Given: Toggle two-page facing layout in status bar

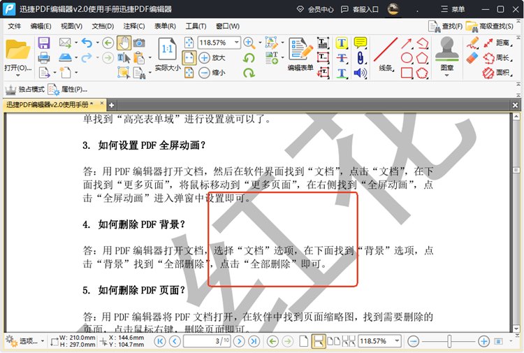Looking at the screenshot, I should pyautogui.click(x=333, y=341).
